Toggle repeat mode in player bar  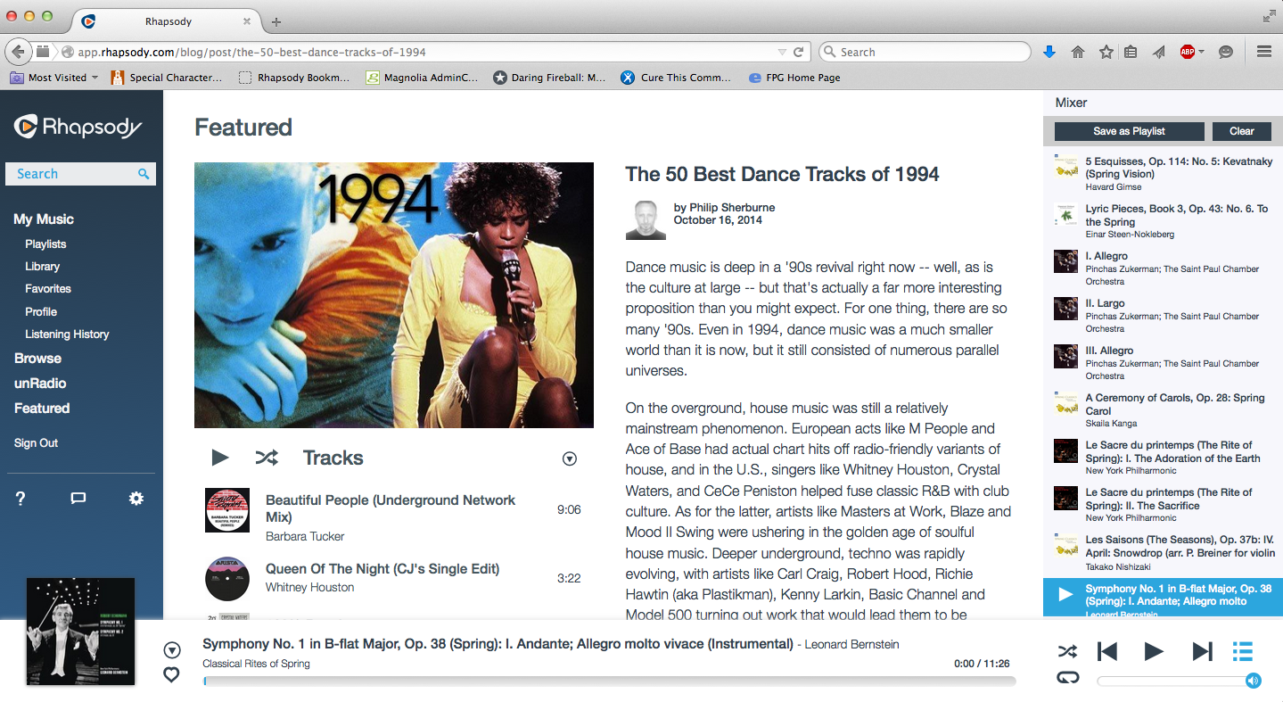[x=1067, y=678]
